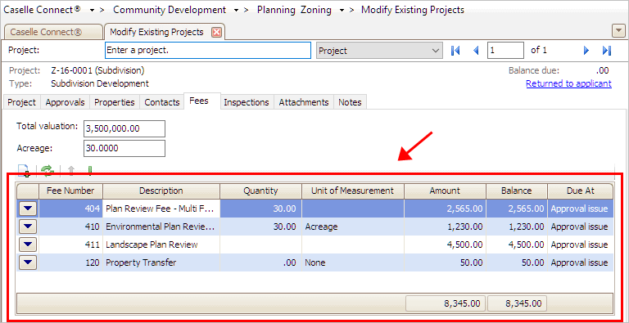Advance to the next project record
This screenshot has width=629, height=323.
[586, 51]
